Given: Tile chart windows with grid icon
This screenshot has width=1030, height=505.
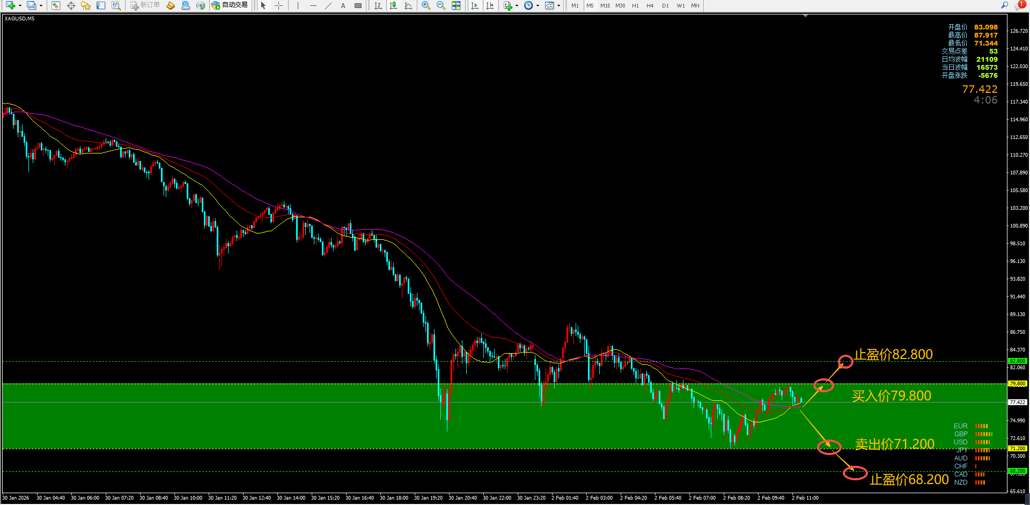Looking at the screenshot, I should pyautogui.click(x=456, y=5).
